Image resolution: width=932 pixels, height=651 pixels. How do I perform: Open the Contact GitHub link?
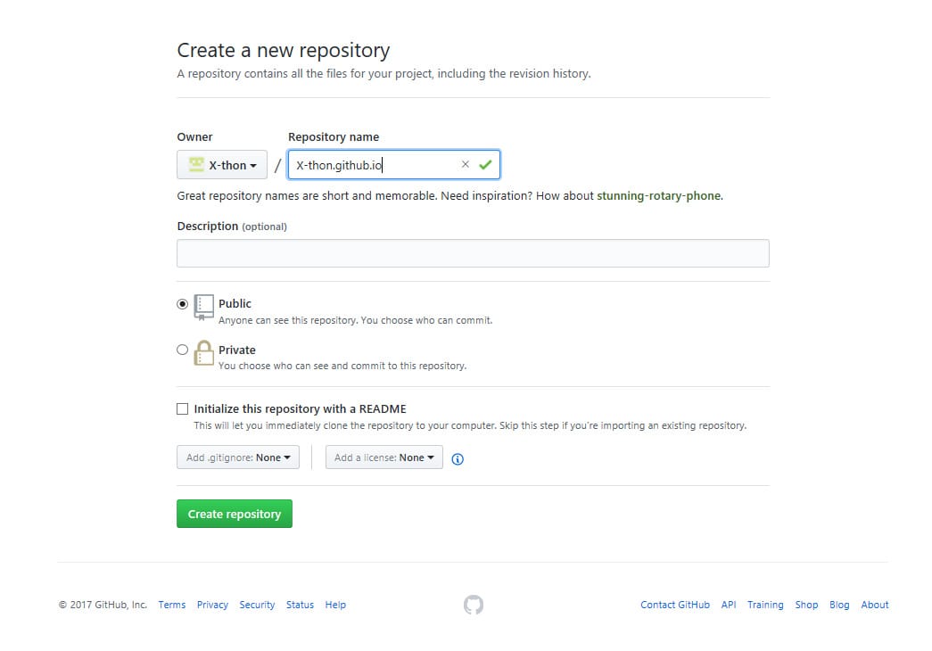pos(674,605)
